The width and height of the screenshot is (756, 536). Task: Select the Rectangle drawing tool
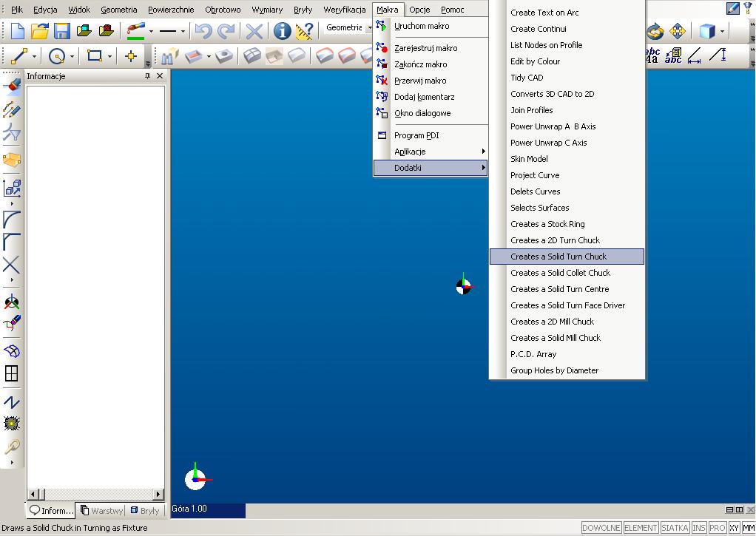click(x=95, y=56)
